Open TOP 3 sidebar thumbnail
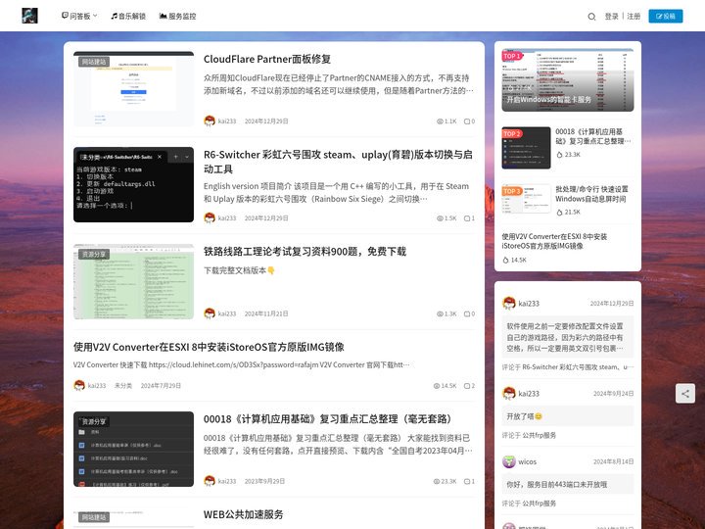The height and width of the screenshot is (529, 705). (x=526, y=198)
